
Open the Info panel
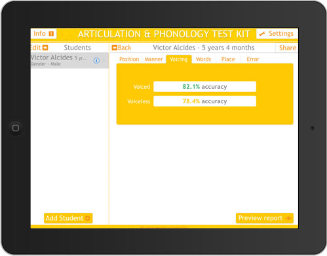pyautogui.click(x=44, y=33)
